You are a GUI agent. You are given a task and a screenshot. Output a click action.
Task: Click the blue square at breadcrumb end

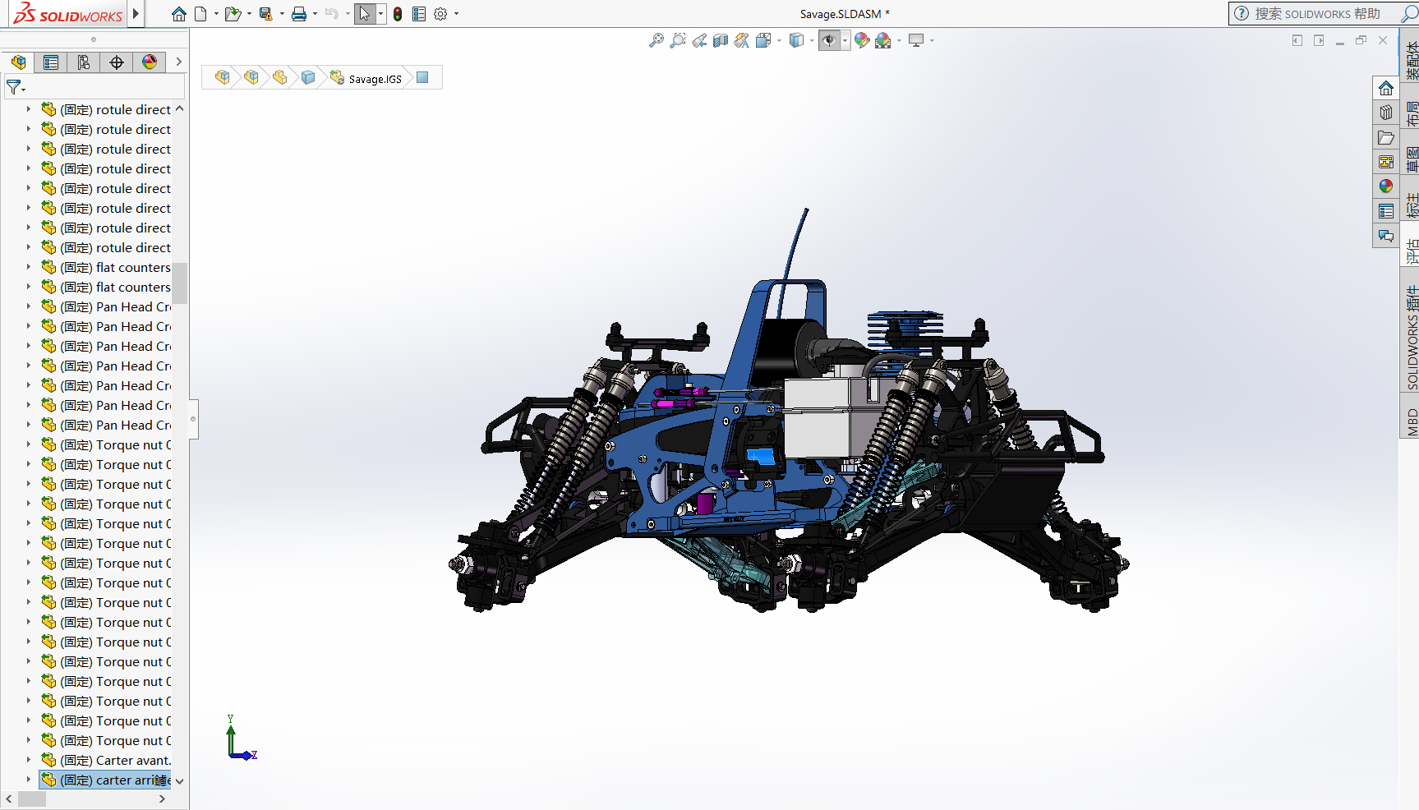[422, 77]
